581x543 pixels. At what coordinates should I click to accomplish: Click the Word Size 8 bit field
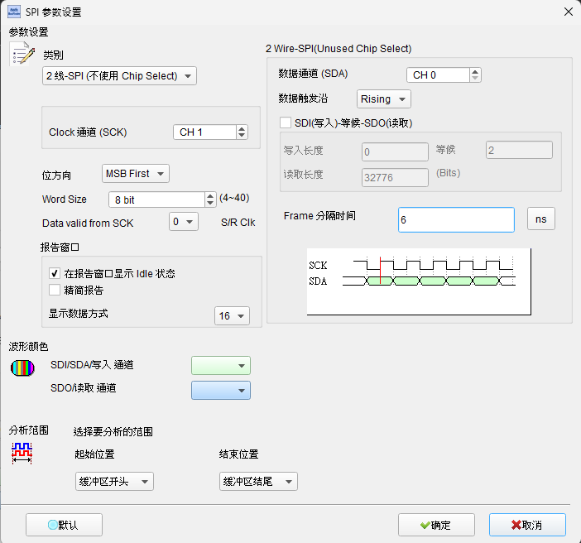click(x=156, y=199)
